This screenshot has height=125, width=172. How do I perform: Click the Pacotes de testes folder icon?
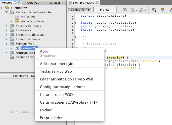point(12,26)
